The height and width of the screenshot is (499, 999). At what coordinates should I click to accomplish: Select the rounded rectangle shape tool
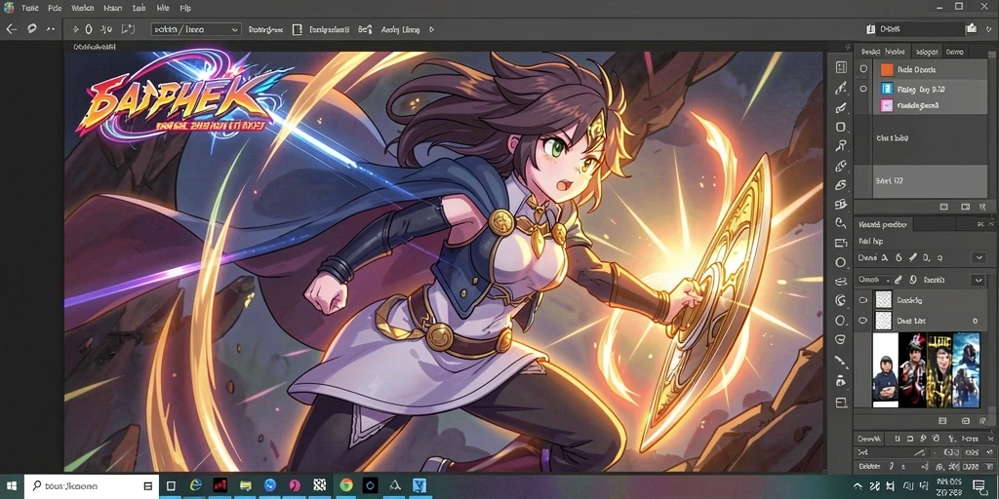(x=841, y=127)
